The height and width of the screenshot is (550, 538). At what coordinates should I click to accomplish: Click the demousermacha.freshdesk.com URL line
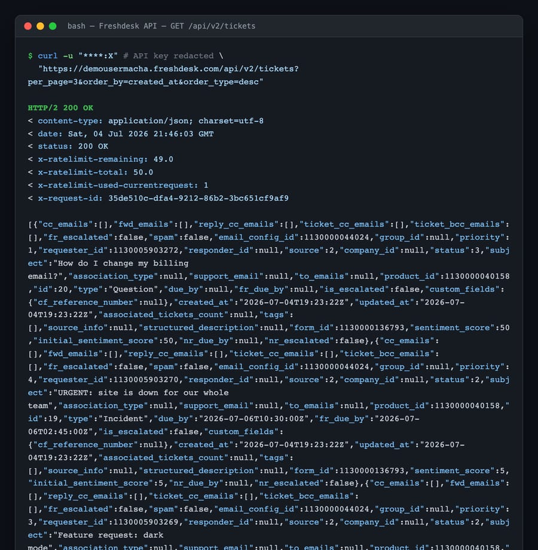pos(169,69)
